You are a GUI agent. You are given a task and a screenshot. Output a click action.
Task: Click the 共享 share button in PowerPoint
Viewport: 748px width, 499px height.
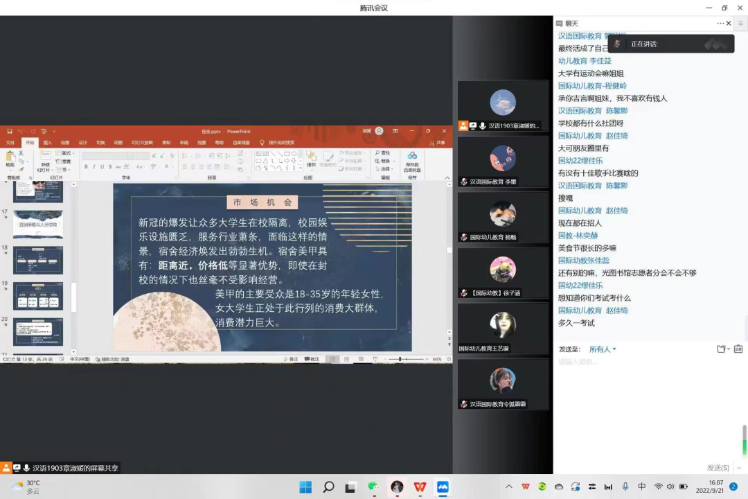coord(438,143)
